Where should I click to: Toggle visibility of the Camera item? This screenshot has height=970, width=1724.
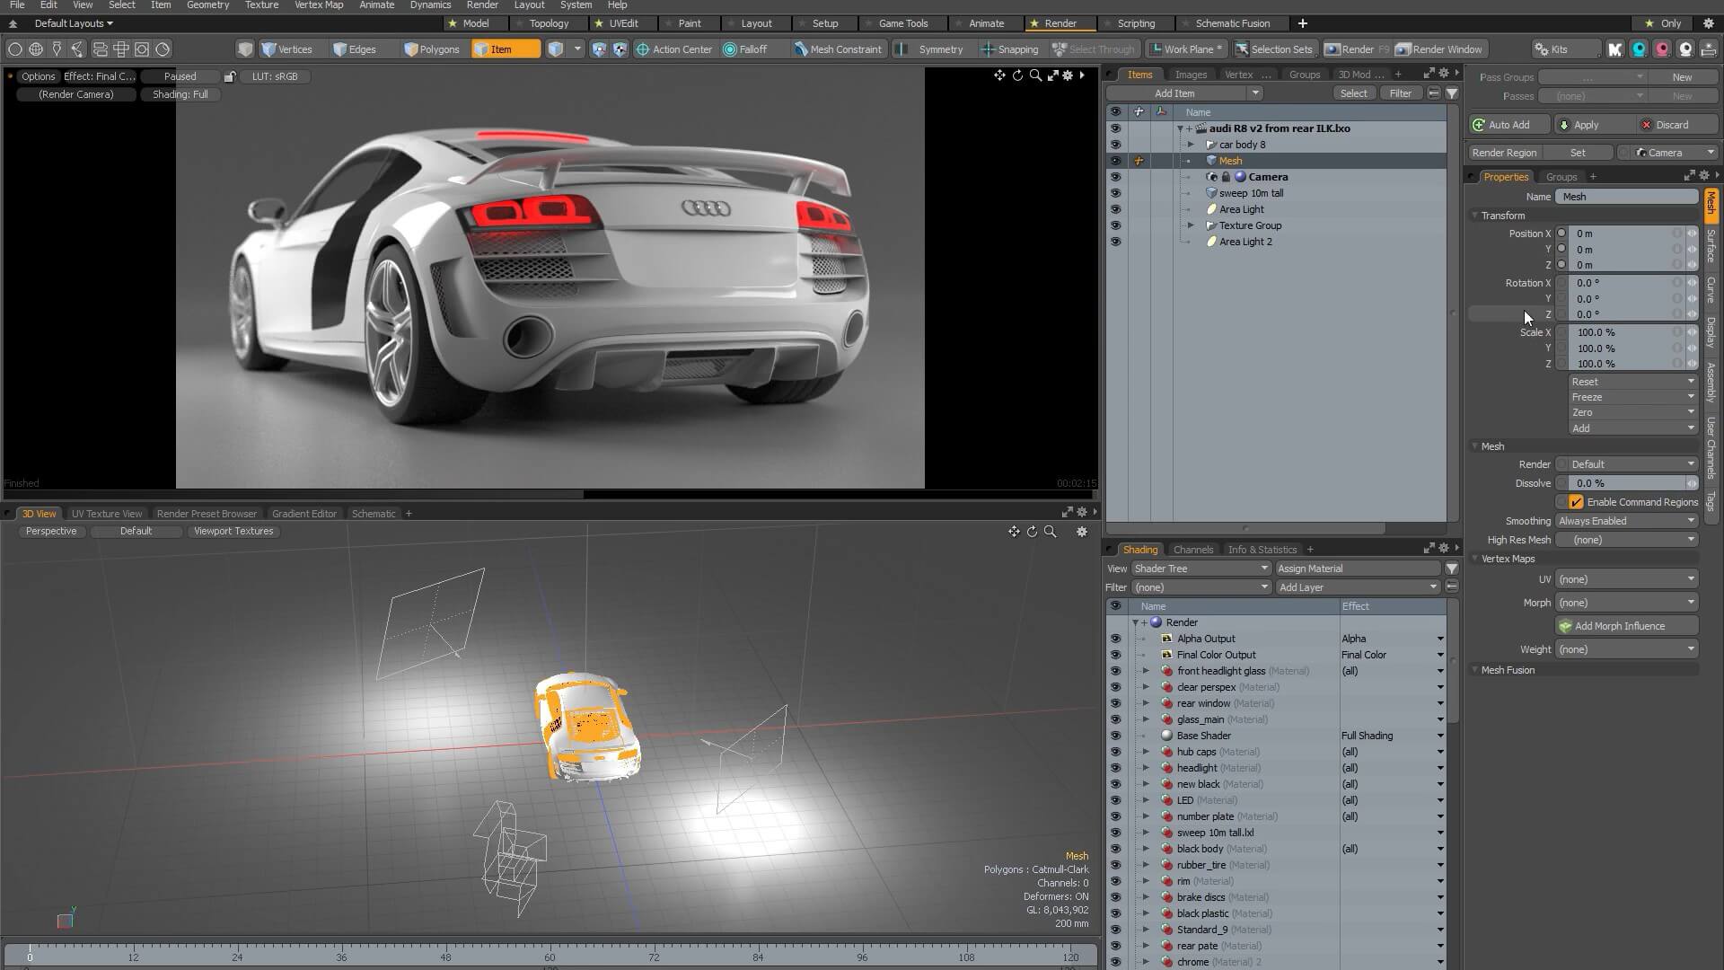1115,177
